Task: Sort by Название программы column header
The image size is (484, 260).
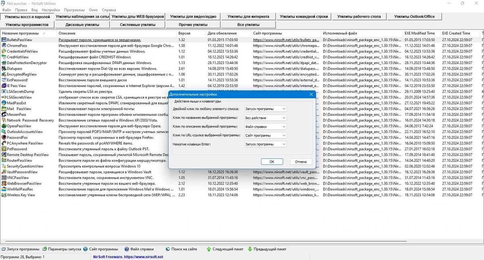Action: pos(28,33)
